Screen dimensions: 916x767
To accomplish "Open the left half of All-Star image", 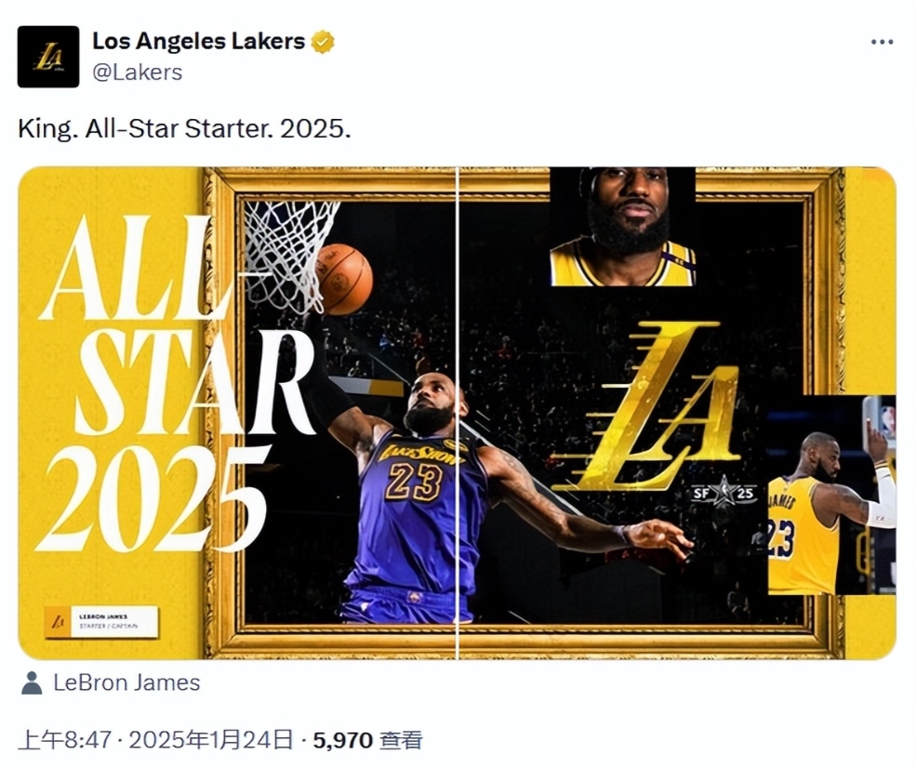I will [237, 413].
